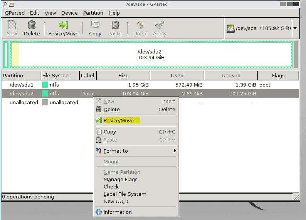Click the greyed Undo toolbar icon
This screenshot has height=220, width=306.
click(140, 25)
